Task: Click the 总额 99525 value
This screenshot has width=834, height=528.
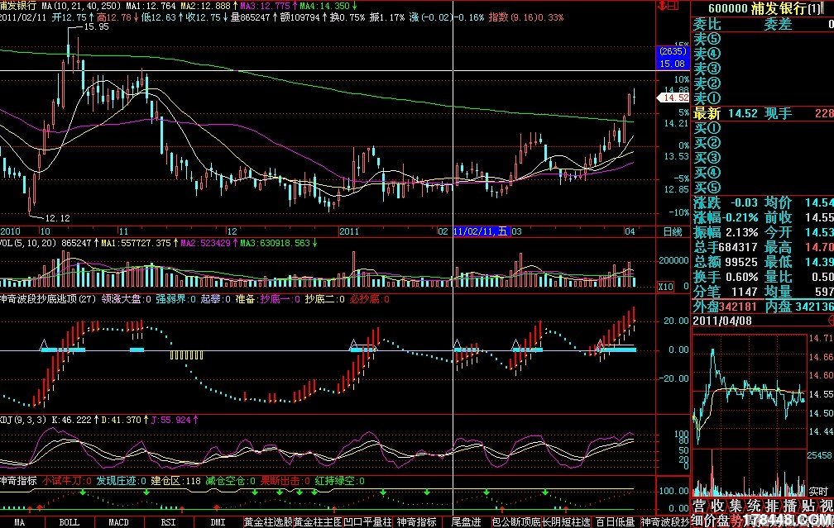Action: coord(741,262)
